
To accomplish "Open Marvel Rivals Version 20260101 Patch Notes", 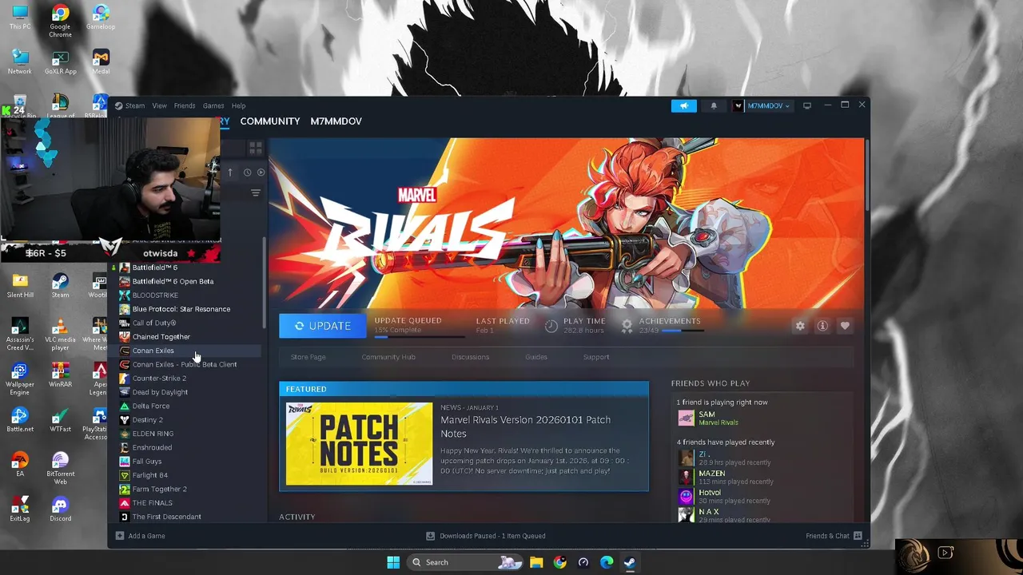I will pyautogui.click(x=525, y=426).
